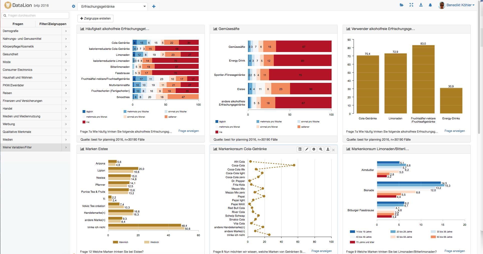Open dashboard settings gear next to Erfrischungsgetränke

74,6
